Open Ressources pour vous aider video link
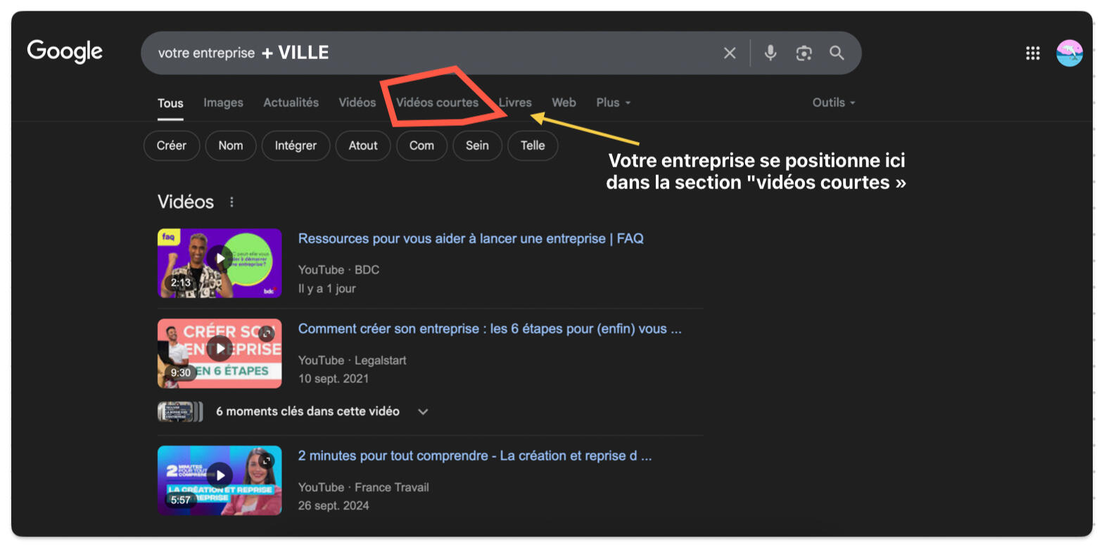The image size is (1104, 549). [x=470, y=239]
